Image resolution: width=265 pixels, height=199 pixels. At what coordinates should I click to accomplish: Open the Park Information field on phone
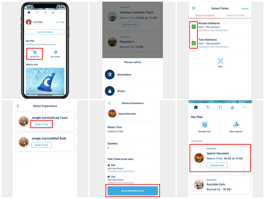click(x=45, y=32)
